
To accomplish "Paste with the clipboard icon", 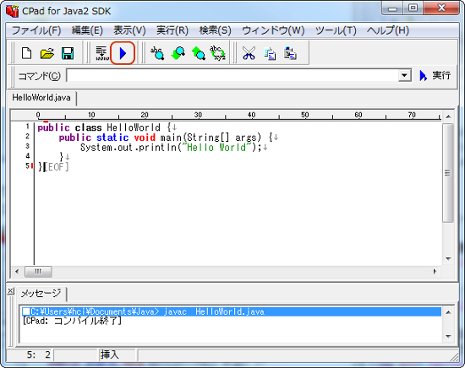I will (x=290, y=53).
